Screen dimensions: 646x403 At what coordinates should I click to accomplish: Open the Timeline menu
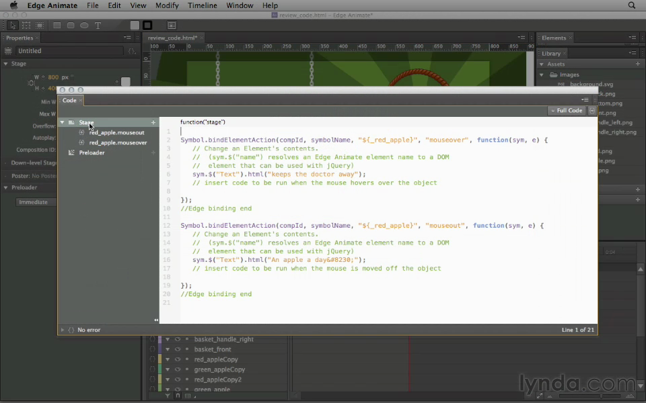point(203,5)
